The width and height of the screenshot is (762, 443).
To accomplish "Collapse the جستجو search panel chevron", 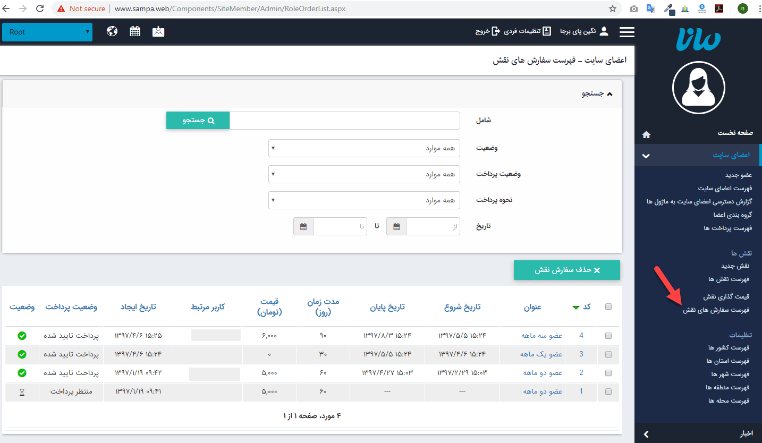I will 609,93.
